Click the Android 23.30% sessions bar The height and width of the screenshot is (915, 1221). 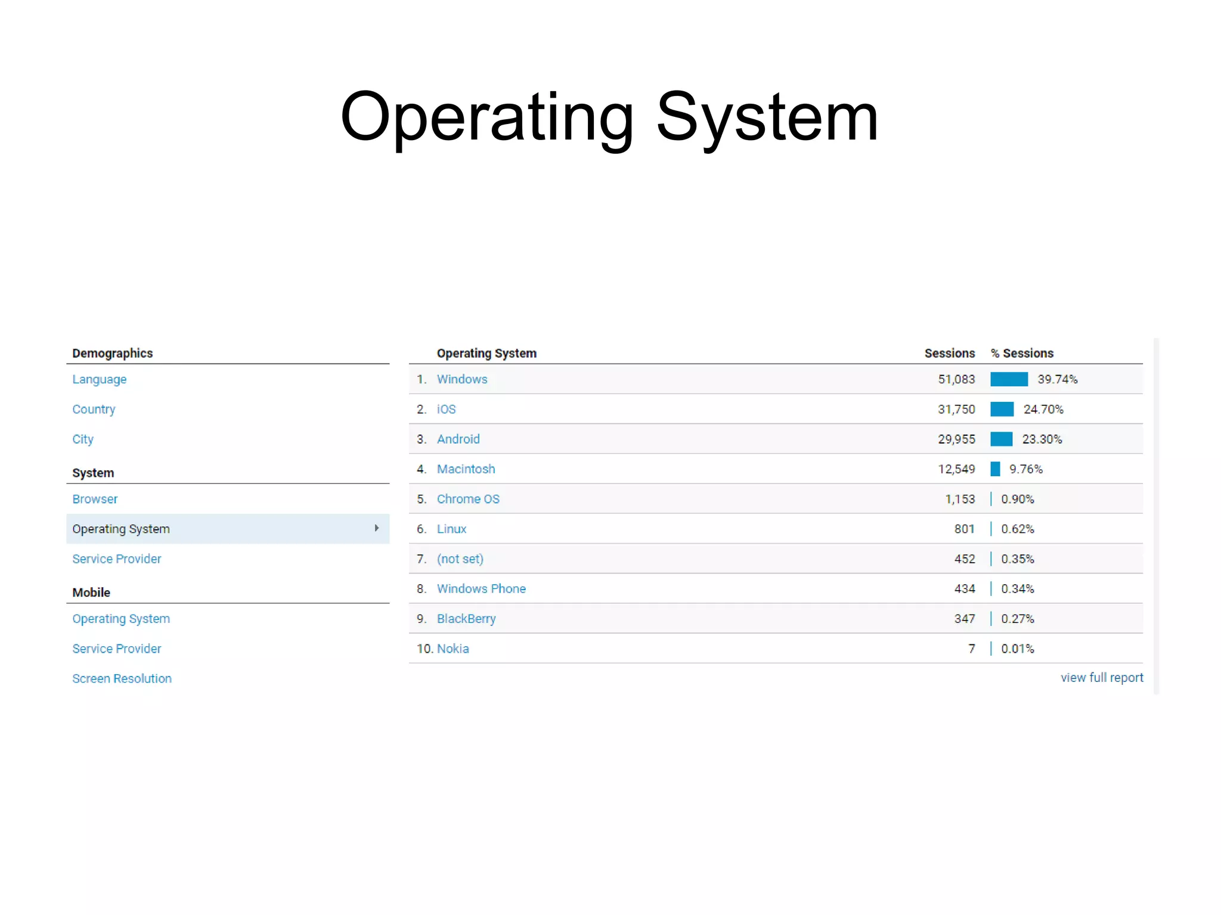click(1001, 439)
